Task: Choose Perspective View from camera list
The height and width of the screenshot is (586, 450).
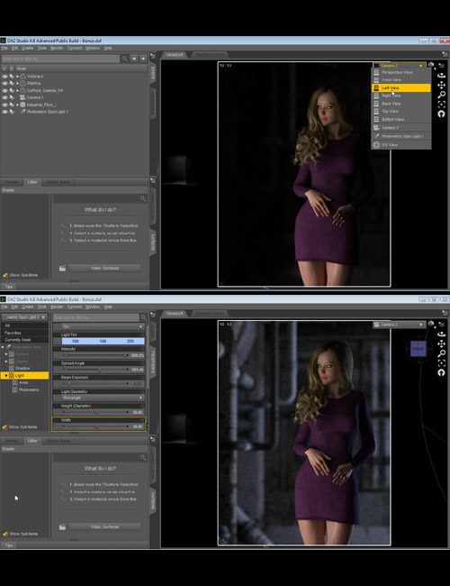Action: (x=401, y=72)
